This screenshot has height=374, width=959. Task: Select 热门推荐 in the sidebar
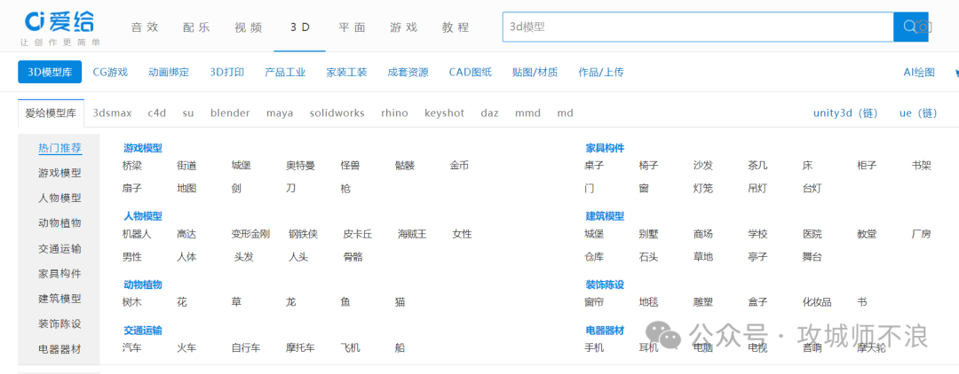tap(60, 148)
